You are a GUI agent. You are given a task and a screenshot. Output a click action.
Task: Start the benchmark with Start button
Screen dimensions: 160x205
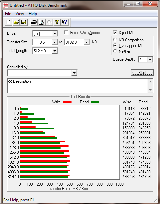click(x=142, y=73)
